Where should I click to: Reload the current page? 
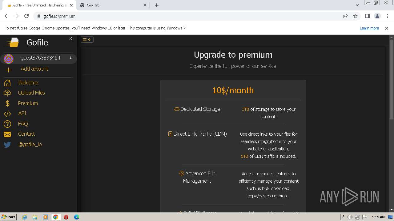(x=26, y=16)
